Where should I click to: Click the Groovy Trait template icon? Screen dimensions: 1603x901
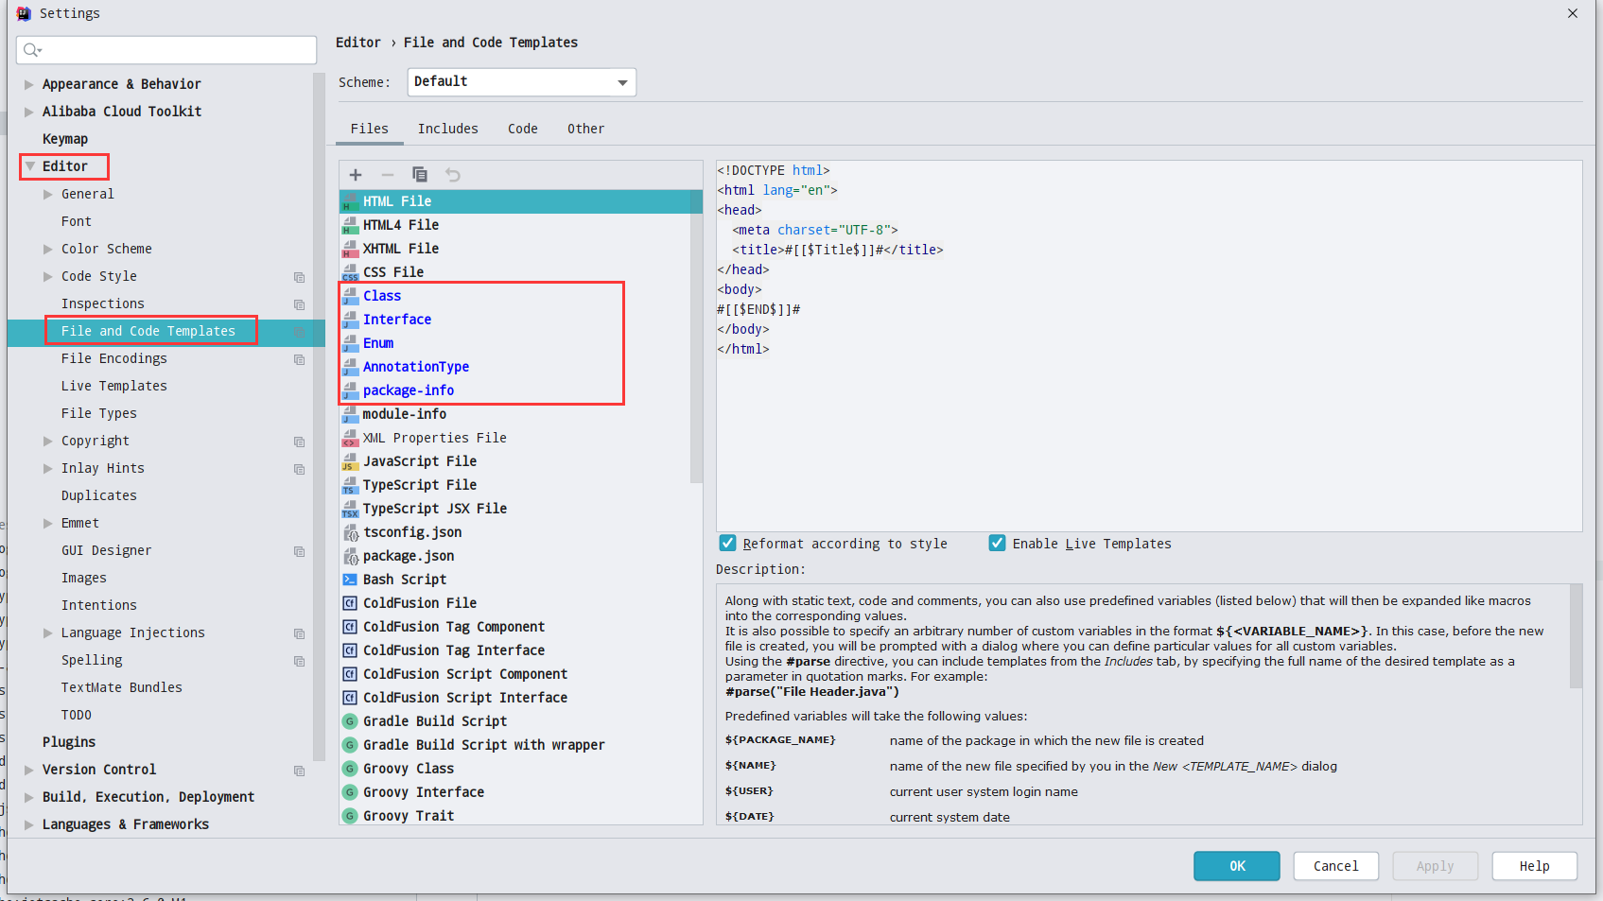coord(350,816)
